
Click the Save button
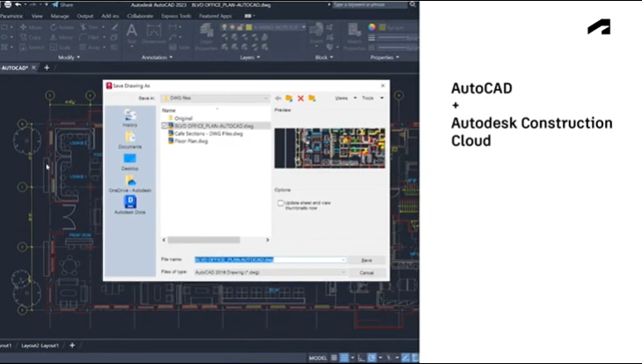(x=366, y=260)
